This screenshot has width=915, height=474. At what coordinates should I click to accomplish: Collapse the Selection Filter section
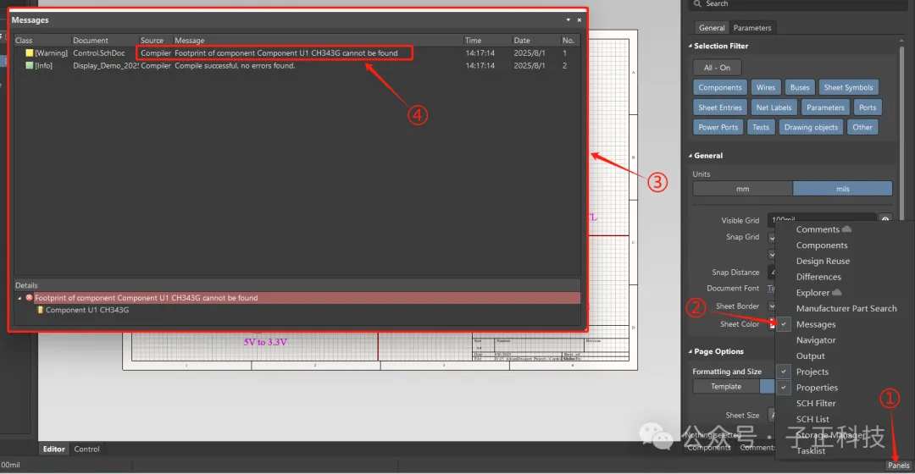690,46
